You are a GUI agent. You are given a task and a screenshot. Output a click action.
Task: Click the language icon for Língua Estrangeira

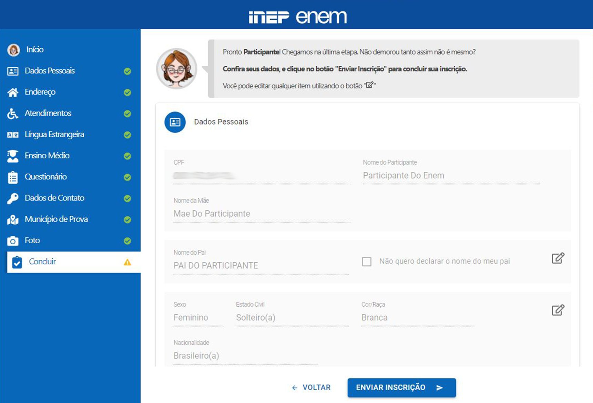[x=13, y=135]
